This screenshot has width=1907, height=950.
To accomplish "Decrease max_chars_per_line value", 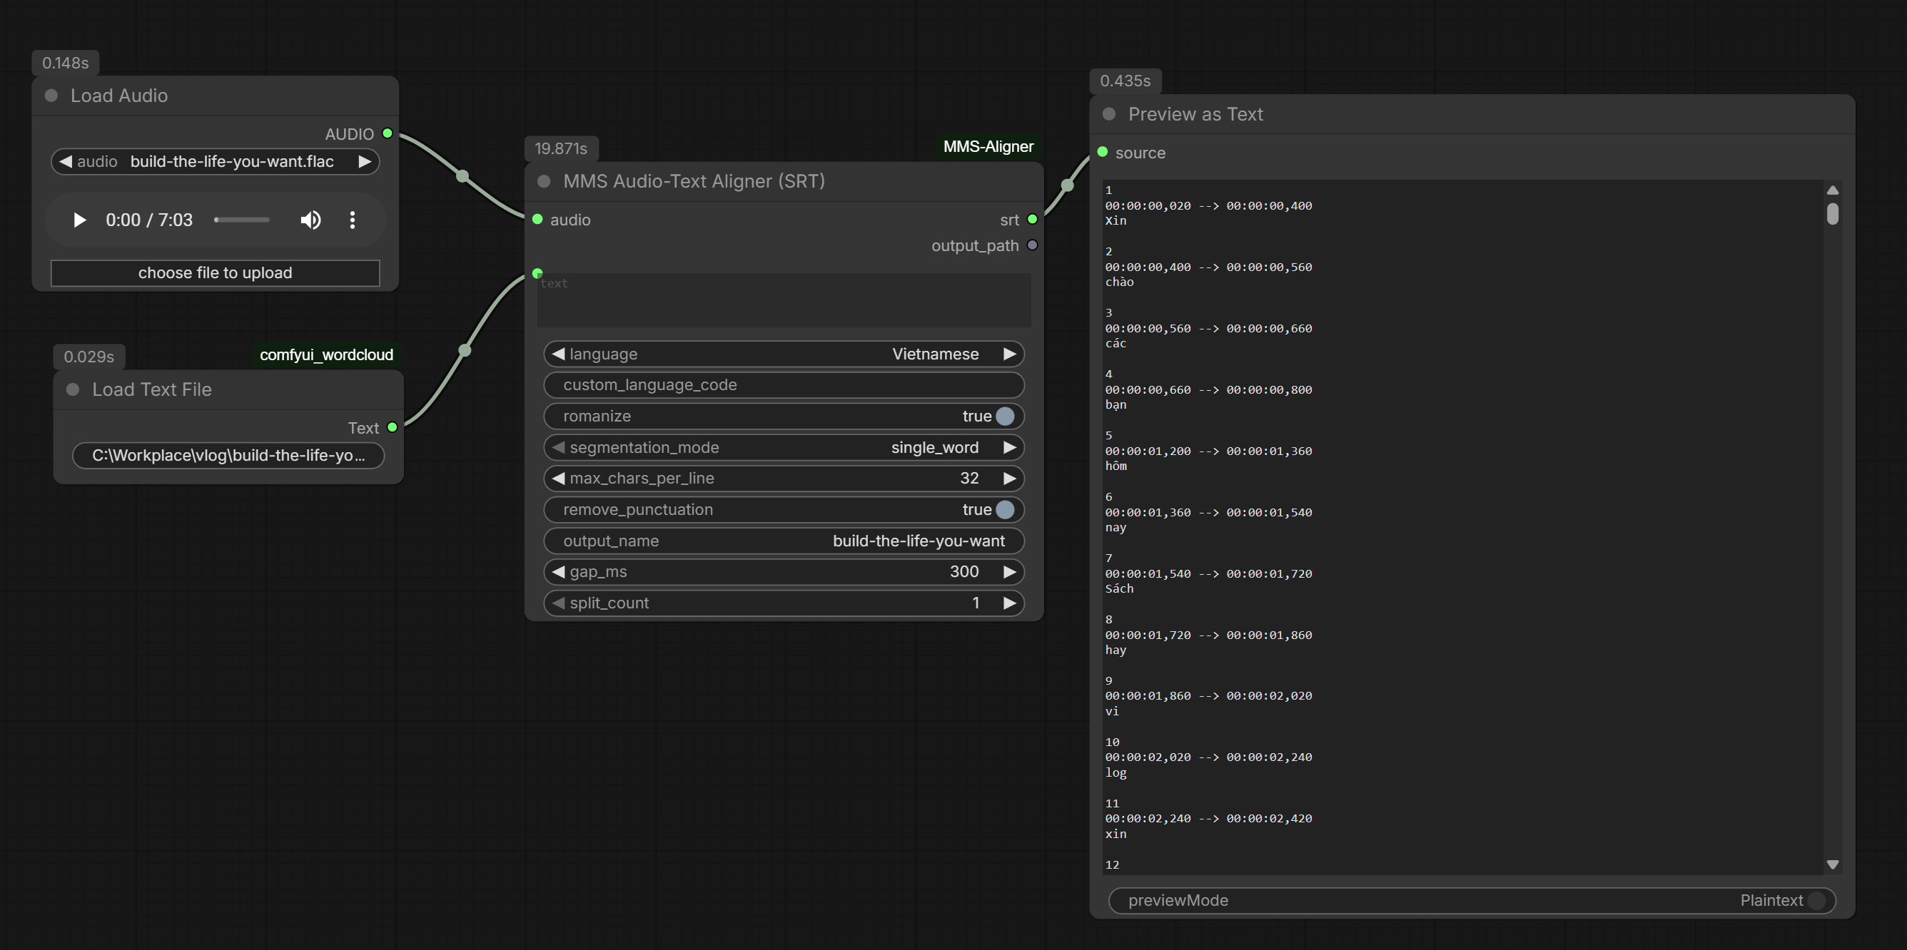I will [559, 478].
